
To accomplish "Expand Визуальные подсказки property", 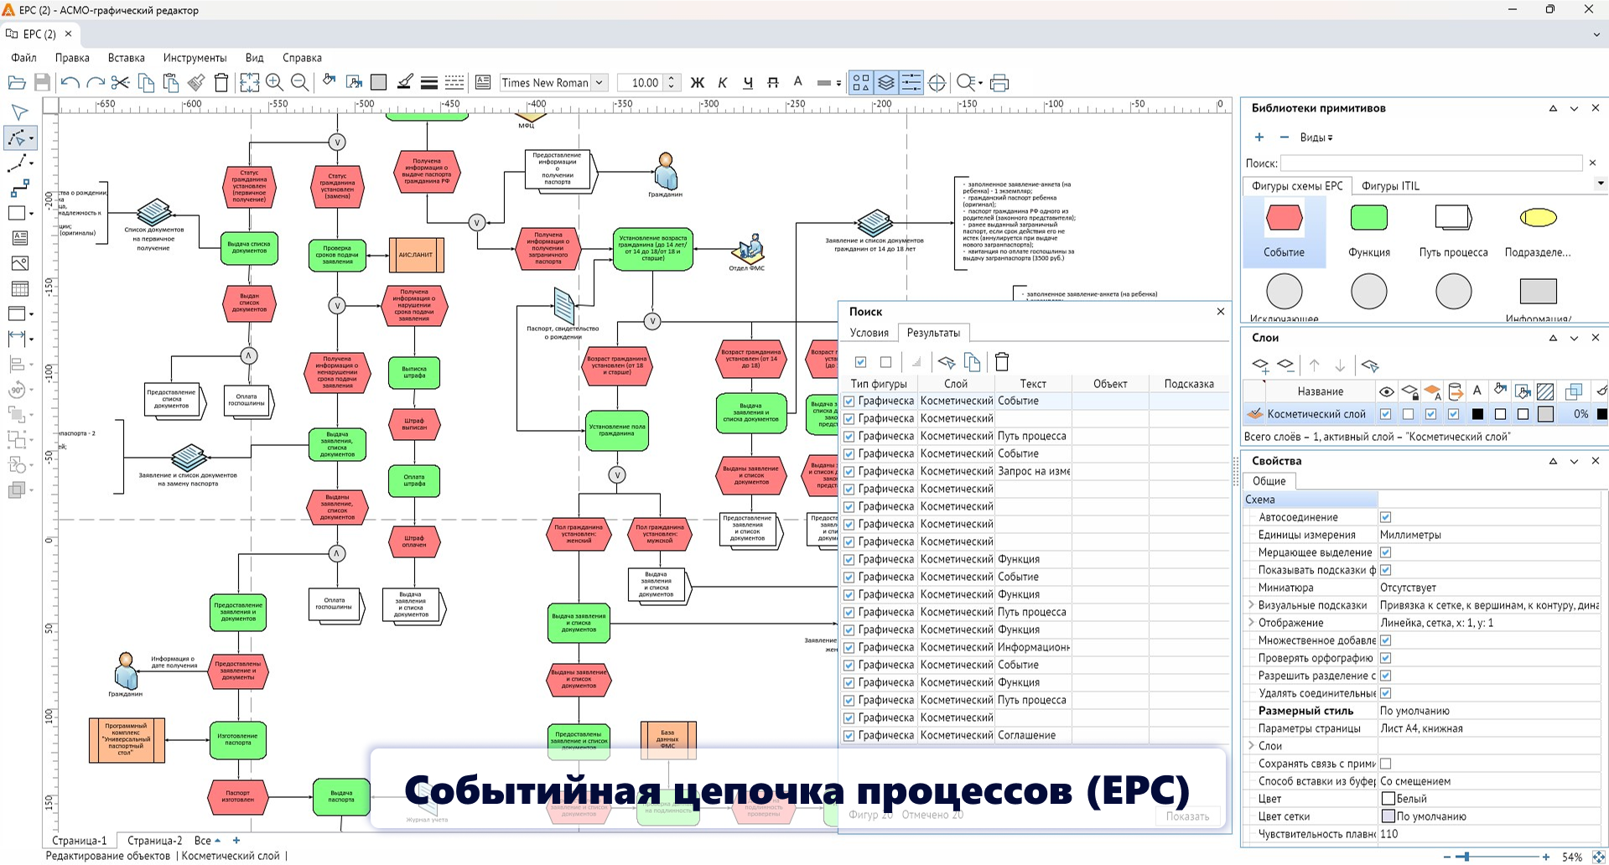I will coord(1251,605).
